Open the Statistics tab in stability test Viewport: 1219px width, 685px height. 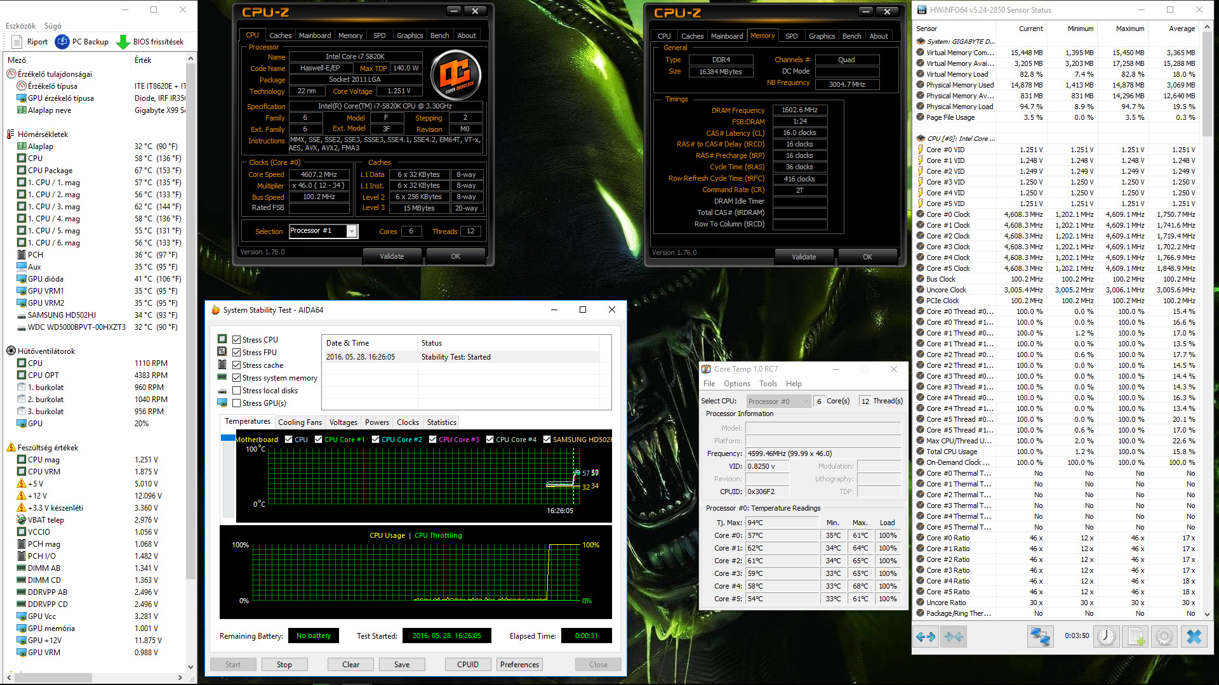pos(442,422)
